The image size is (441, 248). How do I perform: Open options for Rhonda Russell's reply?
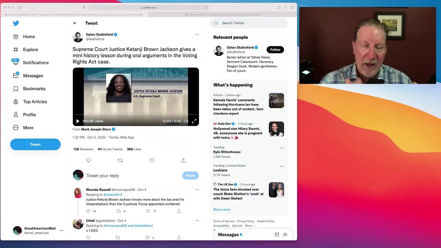(197, 189)
